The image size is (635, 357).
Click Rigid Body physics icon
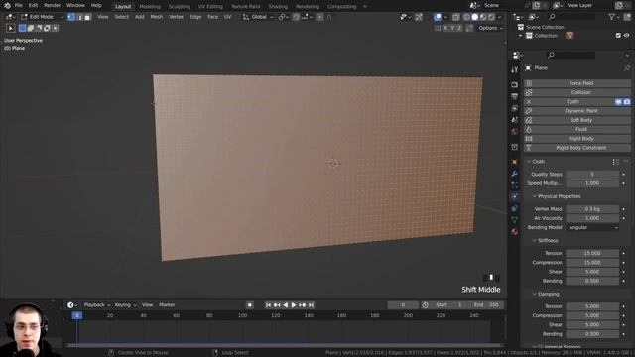529,139
